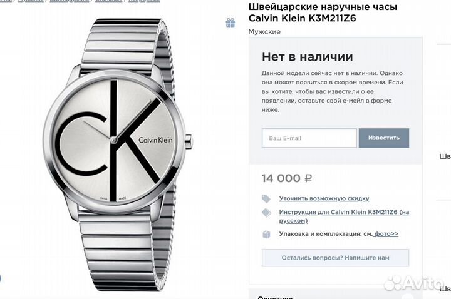Click inside the Ваш E-mail field
Image resolution: width=451 pixels, height=299 pixels.
pyautogui.click(x=309, y=138)
